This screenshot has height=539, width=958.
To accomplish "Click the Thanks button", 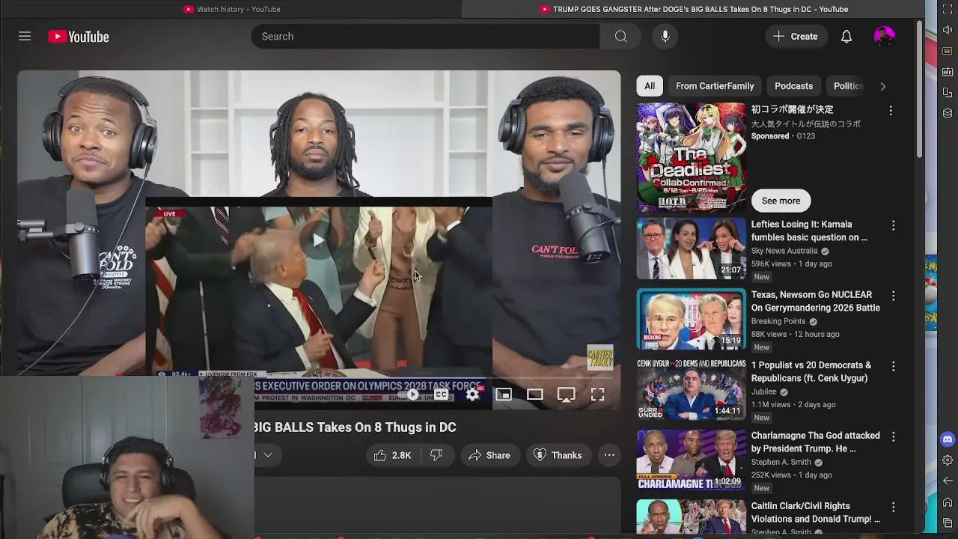I will [558, 455].
